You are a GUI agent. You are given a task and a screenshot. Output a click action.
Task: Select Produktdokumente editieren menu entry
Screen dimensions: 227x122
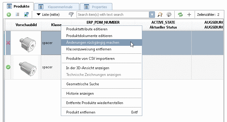coord(101,36)
